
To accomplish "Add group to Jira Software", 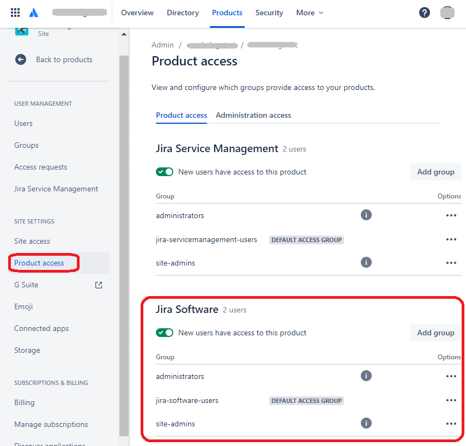I will tap(435, 333).
